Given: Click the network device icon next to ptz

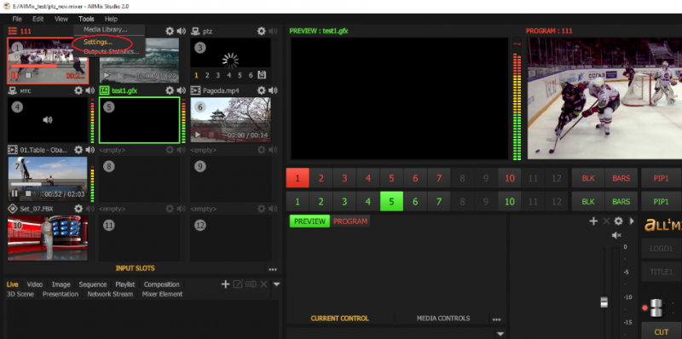Looking at the screenshot, I should (195, 31).
